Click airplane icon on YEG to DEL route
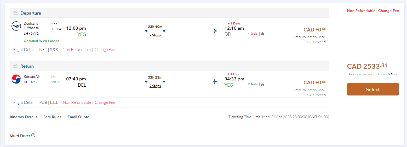 point(215,31)
